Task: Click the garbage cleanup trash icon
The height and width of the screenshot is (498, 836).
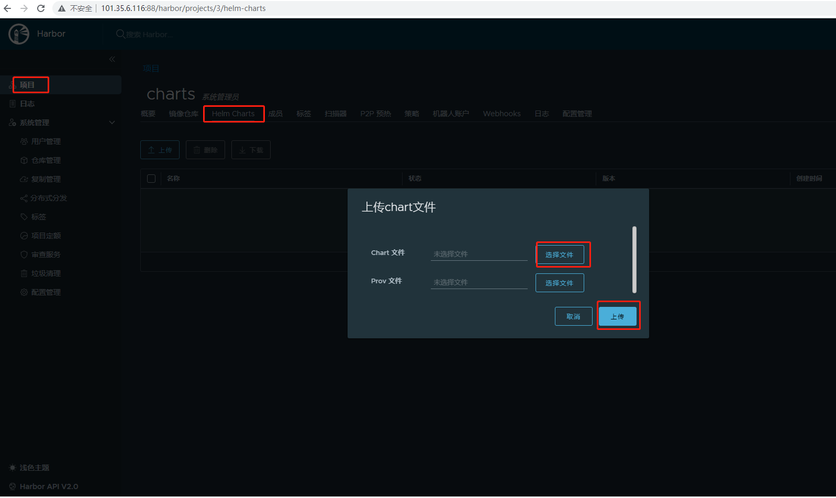Action: click(x=24, y=273)
